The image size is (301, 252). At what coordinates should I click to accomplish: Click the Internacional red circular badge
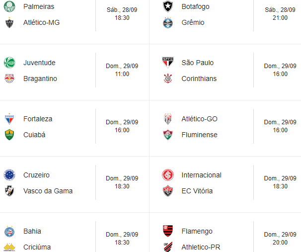click(x=168, y=175)
